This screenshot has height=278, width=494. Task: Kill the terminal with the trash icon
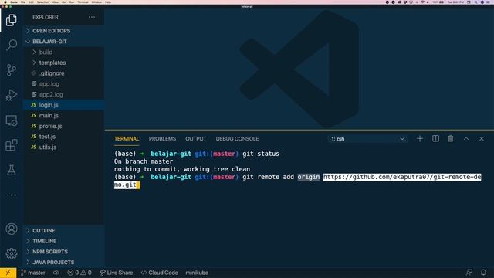point(451,139)
